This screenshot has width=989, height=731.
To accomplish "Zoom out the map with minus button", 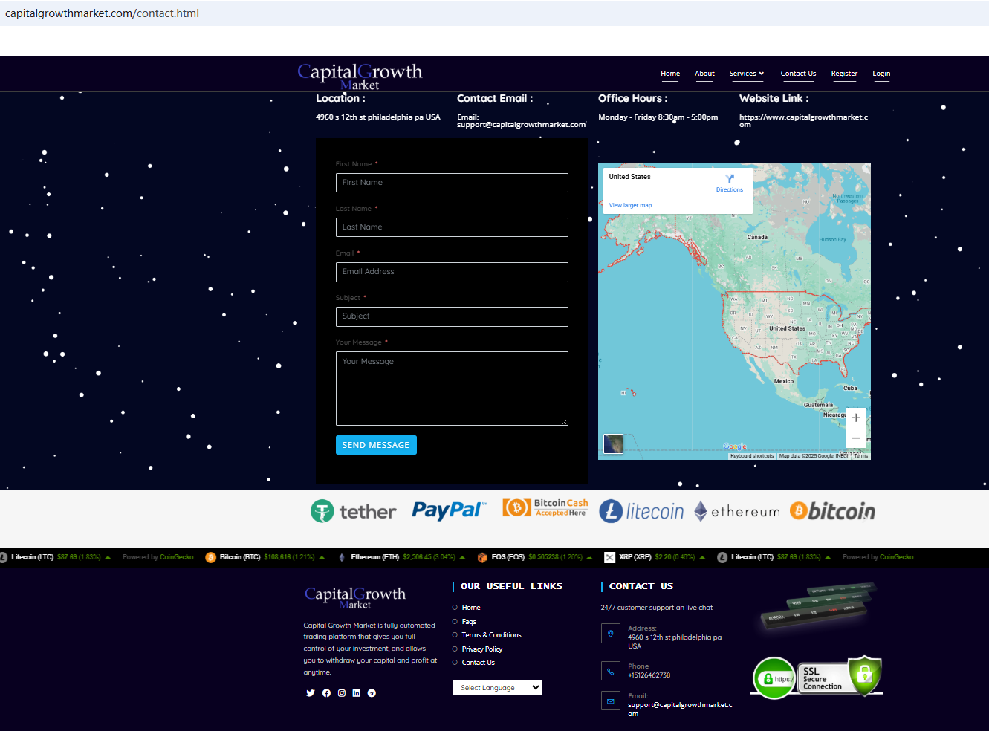I will [856, 438].
